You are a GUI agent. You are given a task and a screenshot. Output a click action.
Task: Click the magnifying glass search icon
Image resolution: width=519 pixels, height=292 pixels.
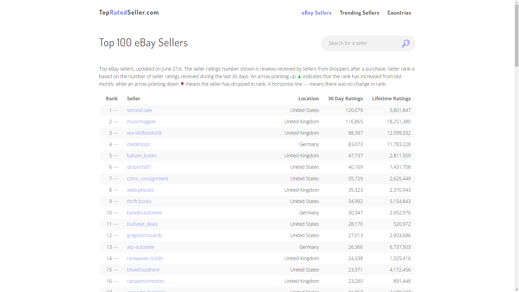pos(405,44)
